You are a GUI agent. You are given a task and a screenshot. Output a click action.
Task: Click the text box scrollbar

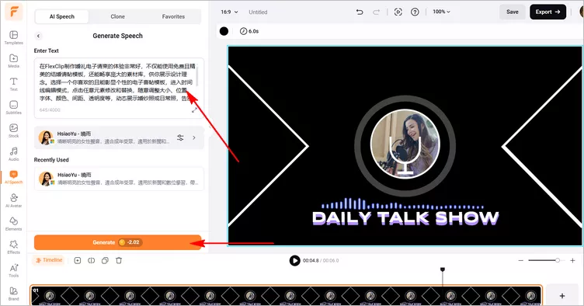[x=197, y=77]
